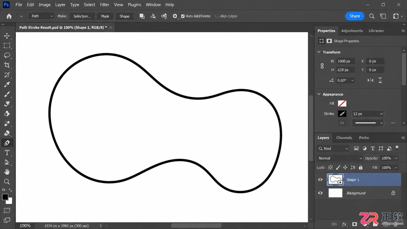Image resolution: width=407 pixels, height=229 pixels.
Task: Flip shape horizontally in Transform section
Action: [370, 80]
